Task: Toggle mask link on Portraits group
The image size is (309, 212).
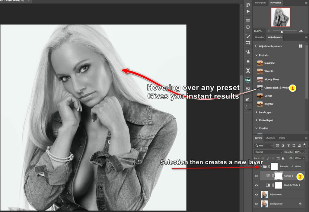Action: 269,167
